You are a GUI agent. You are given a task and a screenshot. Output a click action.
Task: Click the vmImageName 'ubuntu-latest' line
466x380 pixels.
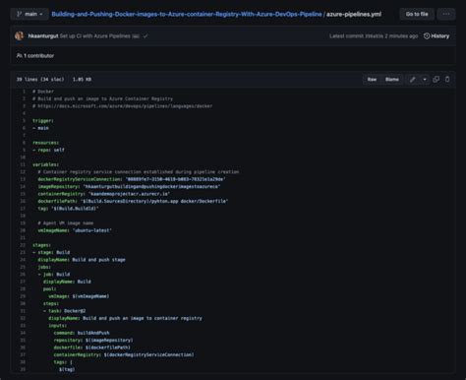click(75, 230)
